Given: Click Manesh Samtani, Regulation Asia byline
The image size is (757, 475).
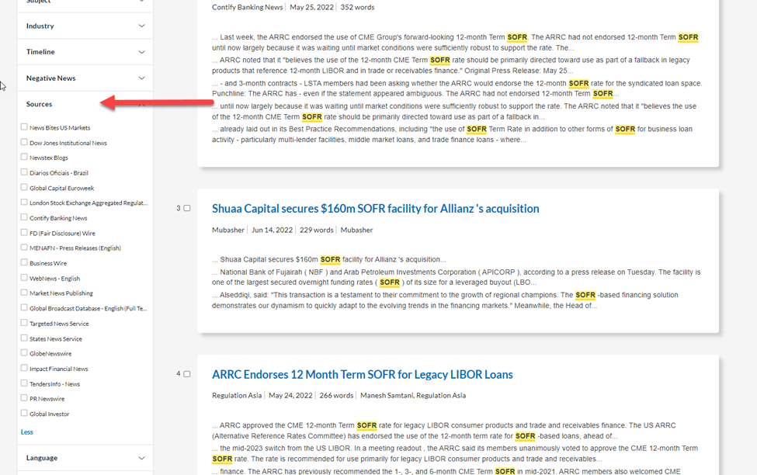Looking at the screenshot, I should coord(413,395).
